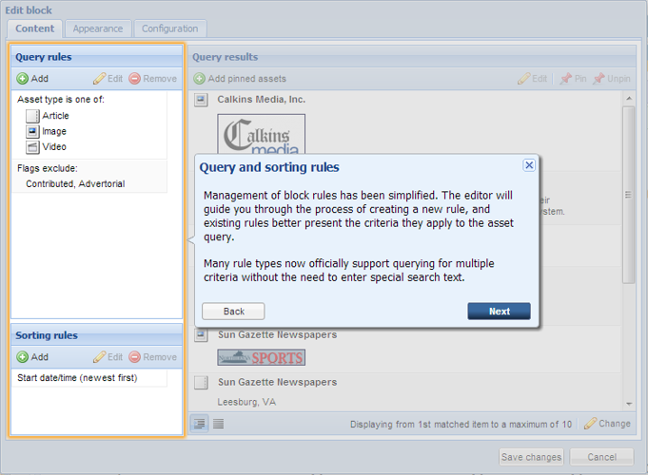
Task: Select the detailed list view icon
Action: pos(201,424)
